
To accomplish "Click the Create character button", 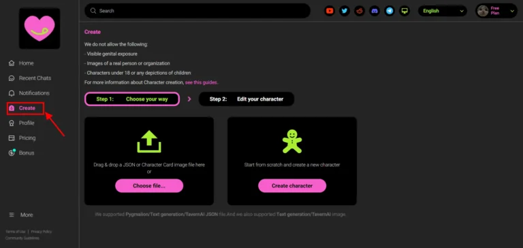I will coord(292,185).
